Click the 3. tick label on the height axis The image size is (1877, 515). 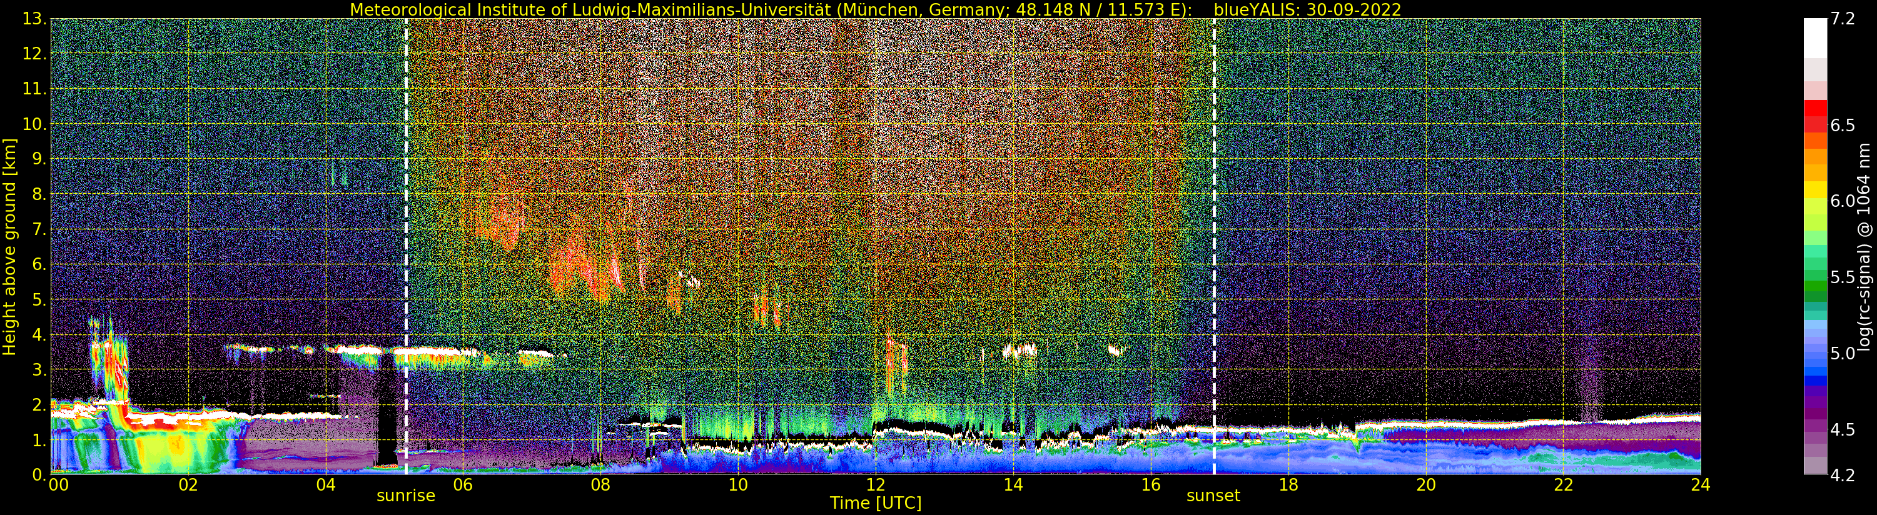point(39,369)
